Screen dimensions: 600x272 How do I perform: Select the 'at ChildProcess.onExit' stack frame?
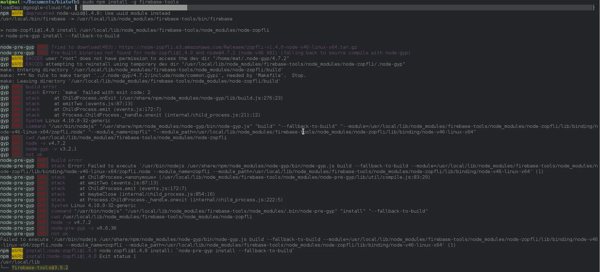click(x=168, y=98)
